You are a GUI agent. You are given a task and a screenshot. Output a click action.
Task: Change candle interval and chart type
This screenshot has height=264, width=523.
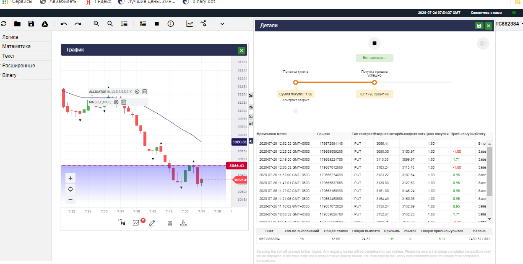pyautogui.click(x=122, y=223)
